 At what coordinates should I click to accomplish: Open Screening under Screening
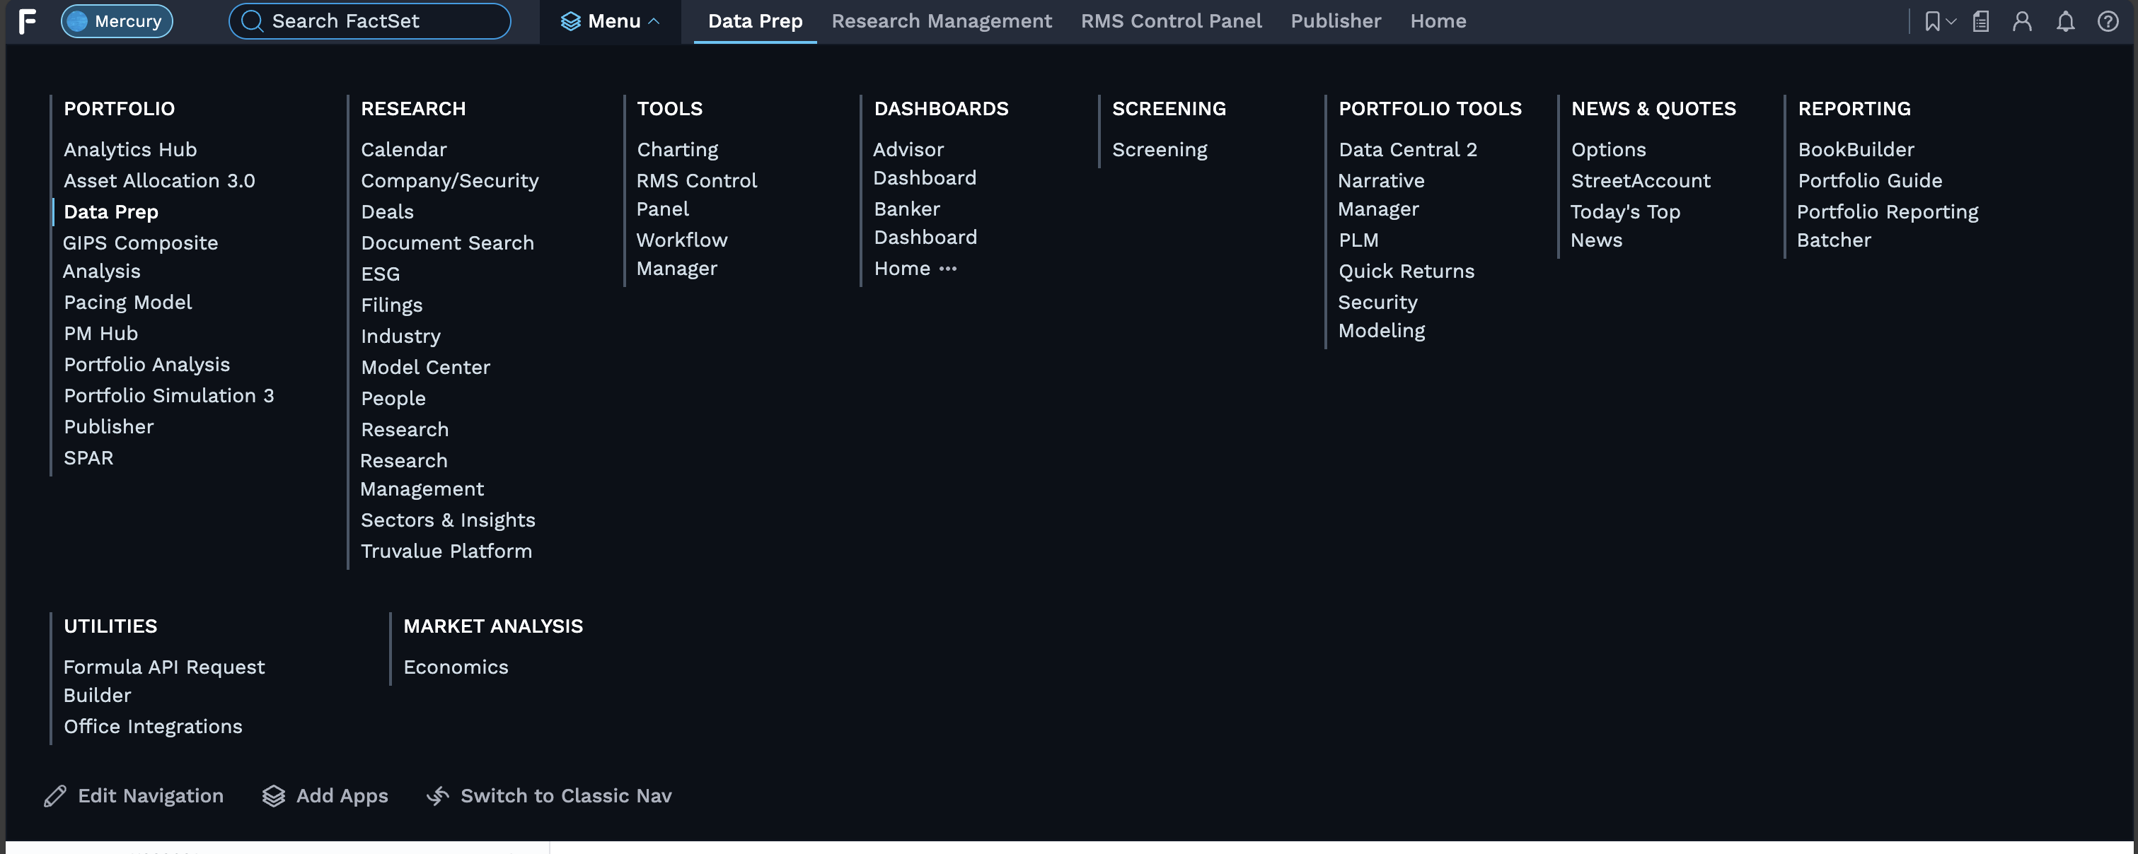coord(1160,149)
